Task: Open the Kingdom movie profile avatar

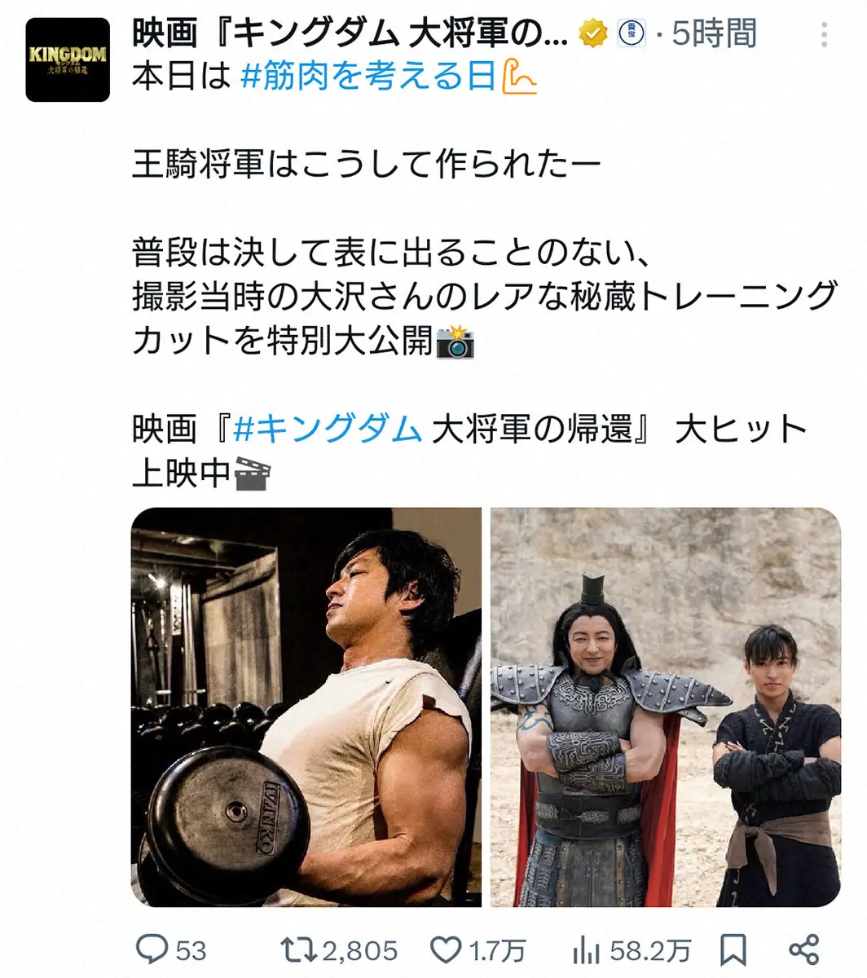Action: (x=68, y=59)
